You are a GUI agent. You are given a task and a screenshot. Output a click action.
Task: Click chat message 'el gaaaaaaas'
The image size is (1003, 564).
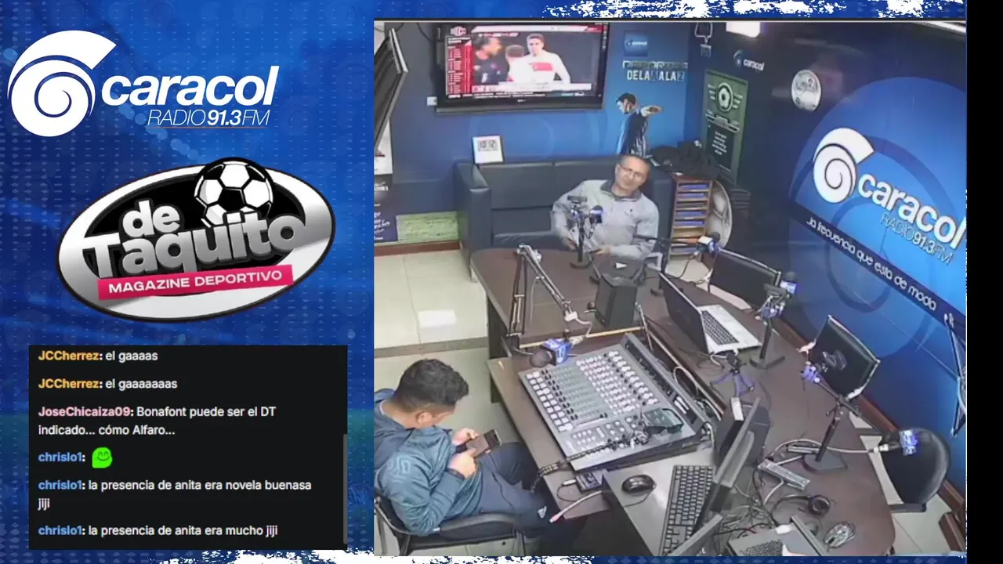(141, 384)
